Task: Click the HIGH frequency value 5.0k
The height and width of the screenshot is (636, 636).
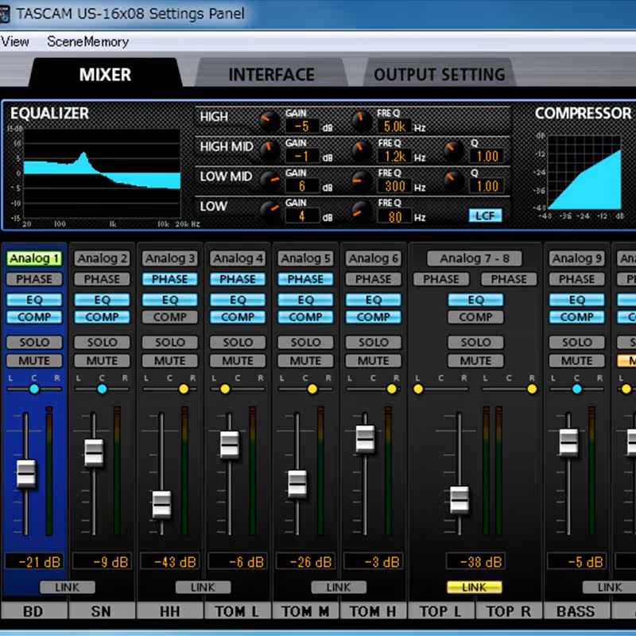Action: 394,126
